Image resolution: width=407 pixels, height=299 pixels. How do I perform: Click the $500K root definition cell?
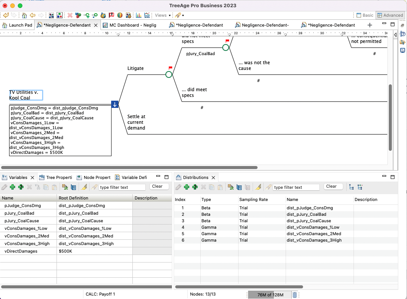[94, 251]
